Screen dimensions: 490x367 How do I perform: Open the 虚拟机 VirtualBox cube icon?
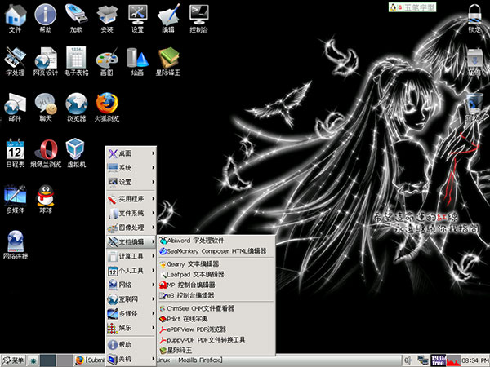point(76,153)
